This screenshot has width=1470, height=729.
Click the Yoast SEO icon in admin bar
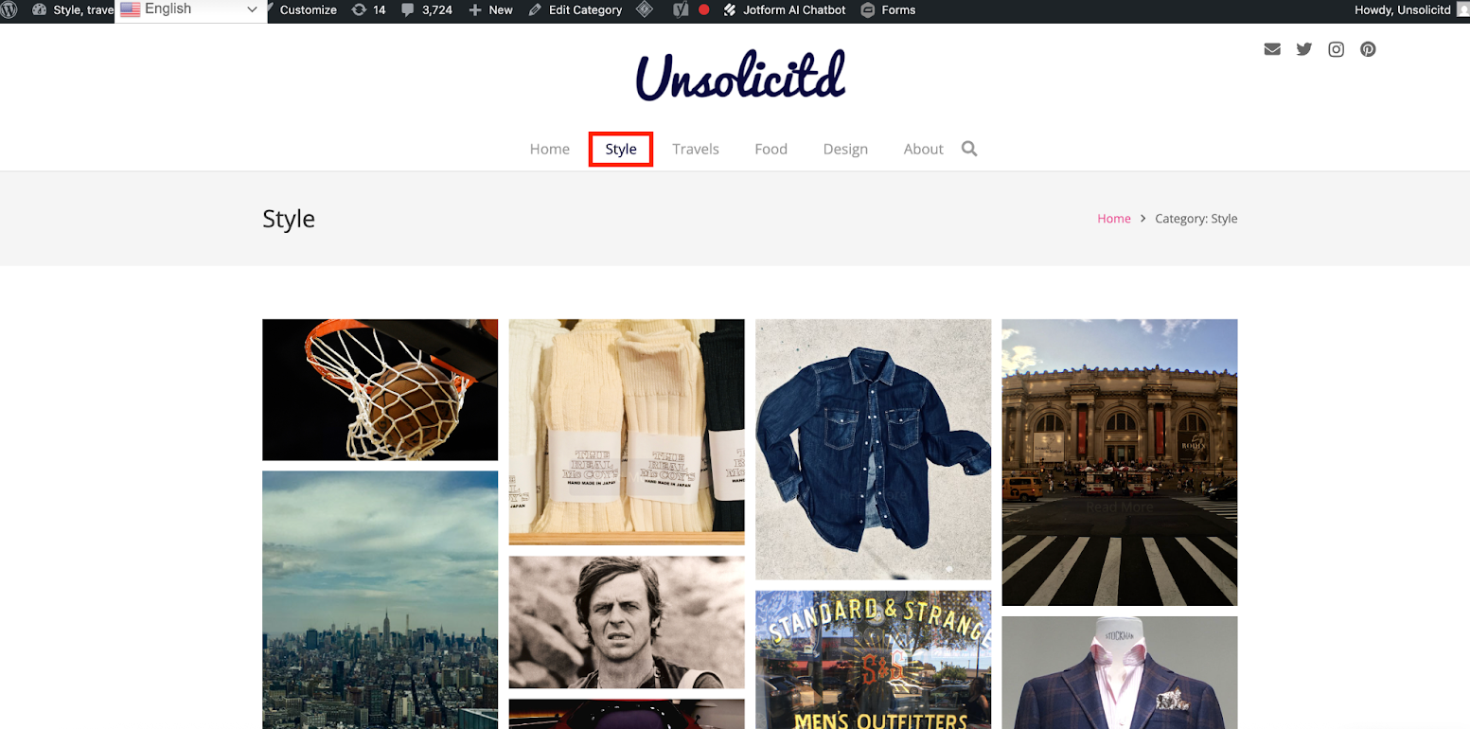click(680, 10)
